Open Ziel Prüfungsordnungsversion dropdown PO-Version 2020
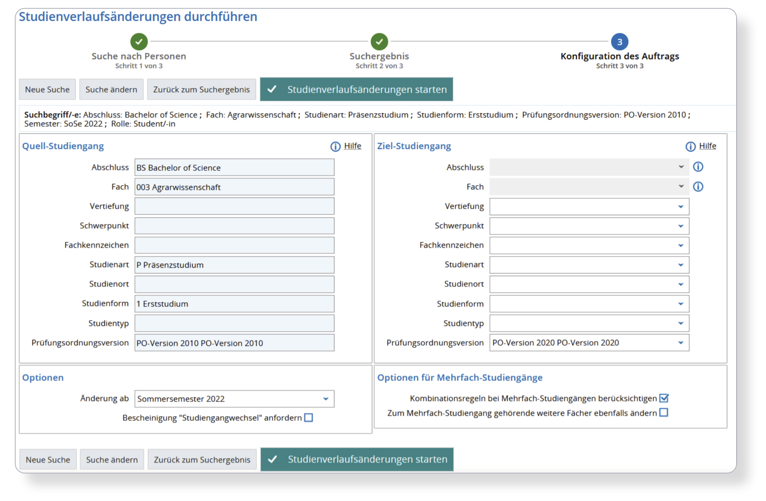The width and height of the screenshot is (766, 501). tap(589, 343)
